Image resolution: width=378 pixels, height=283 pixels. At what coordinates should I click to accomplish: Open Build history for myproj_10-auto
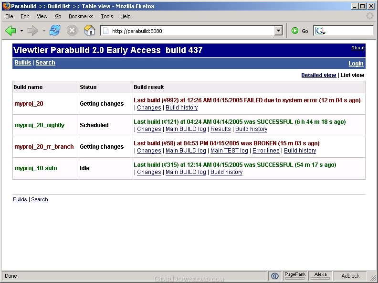pos(226,172)
